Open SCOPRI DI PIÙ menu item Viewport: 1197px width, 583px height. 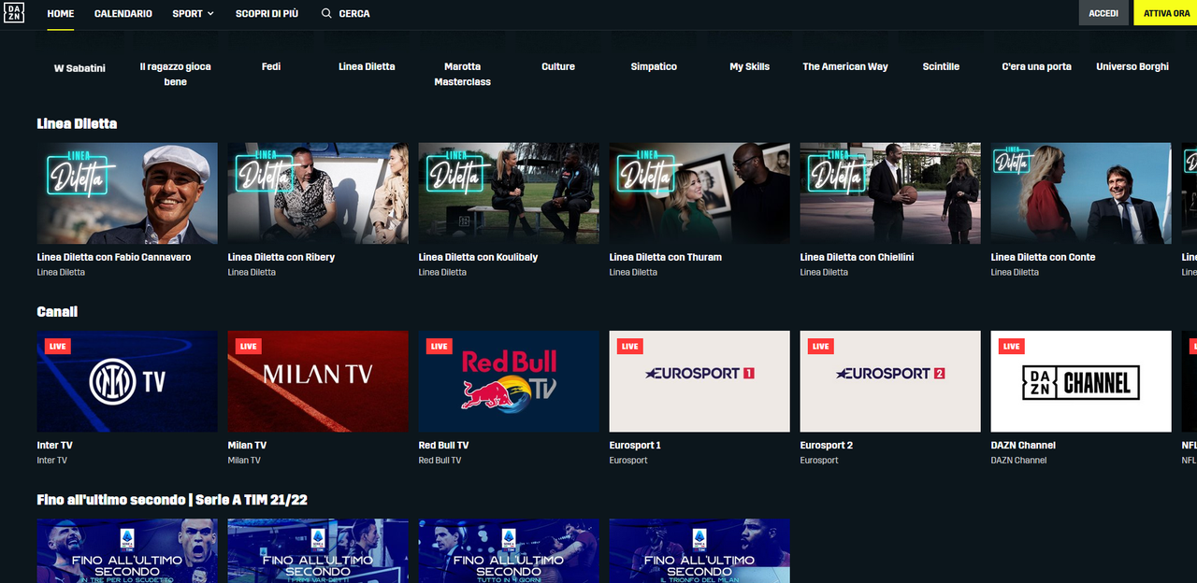click(x=267, y=14)
